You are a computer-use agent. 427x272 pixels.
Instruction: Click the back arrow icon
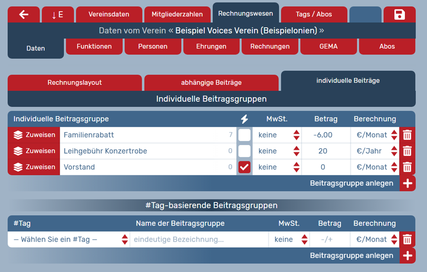[x=23, y=14]
